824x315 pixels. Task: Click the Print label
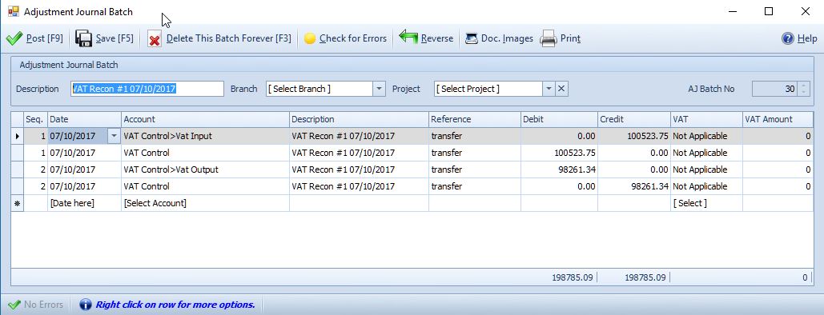pos(570,38)
